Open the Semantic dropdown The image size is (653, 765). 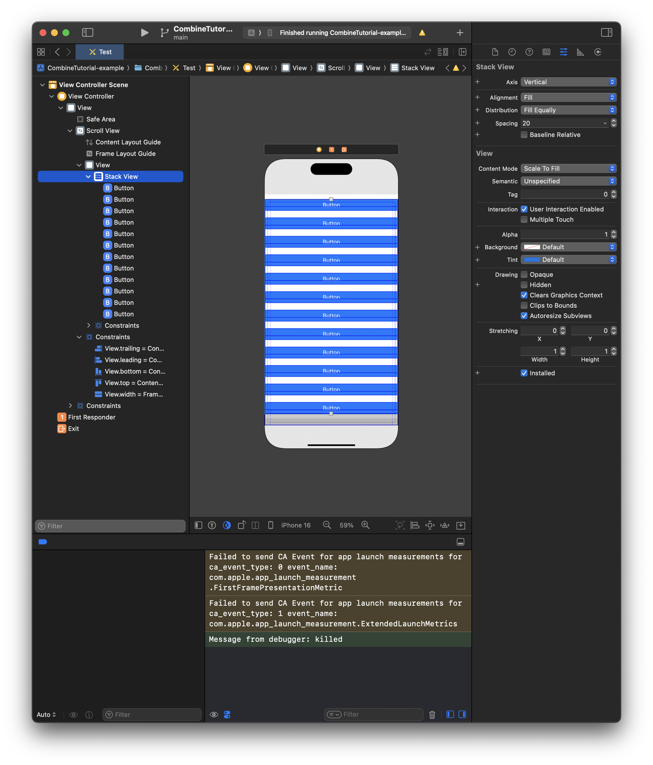point(568,181)
